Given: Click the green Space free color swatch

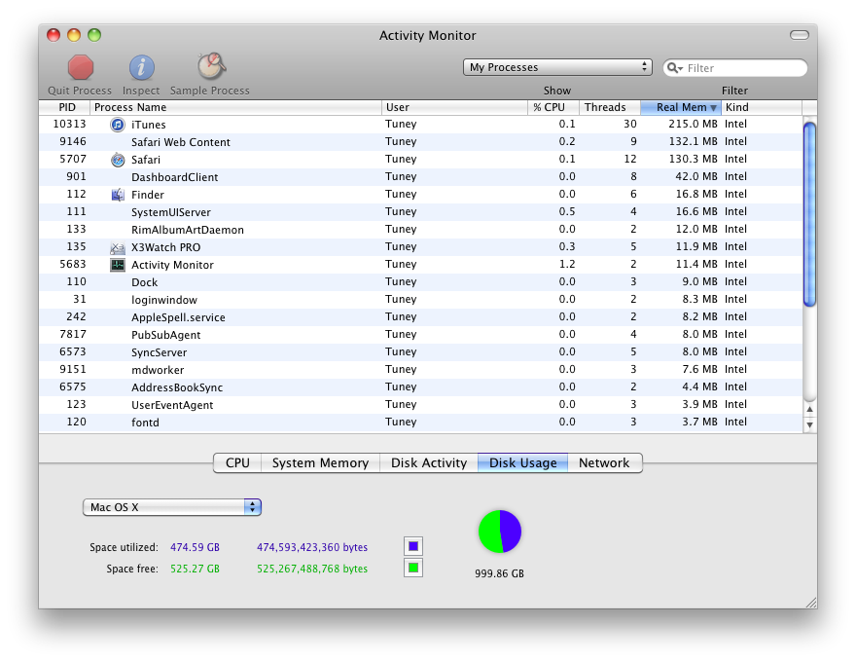Looking at the screenshot, I should point(413,568).
